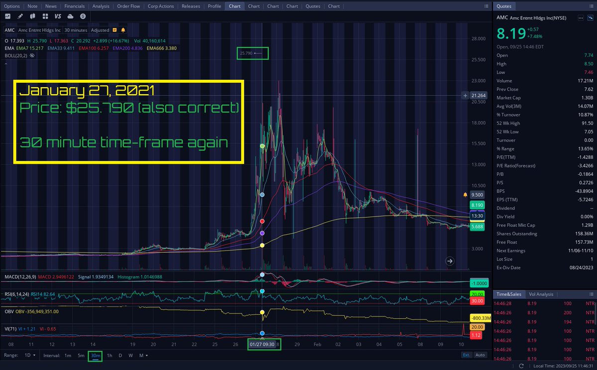
Task: Click the orange note icon beside Adjusted
Action: pos(115,30)
